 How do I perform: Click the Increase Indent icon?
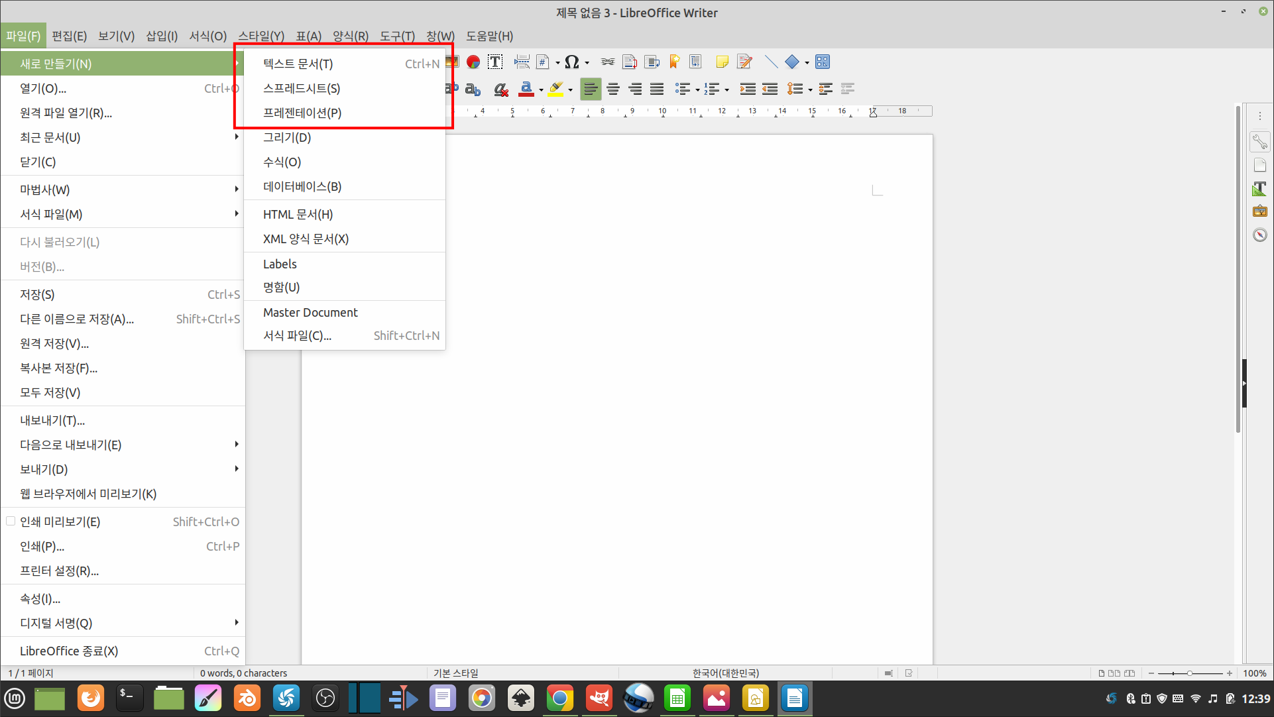(x=748, y=89)
